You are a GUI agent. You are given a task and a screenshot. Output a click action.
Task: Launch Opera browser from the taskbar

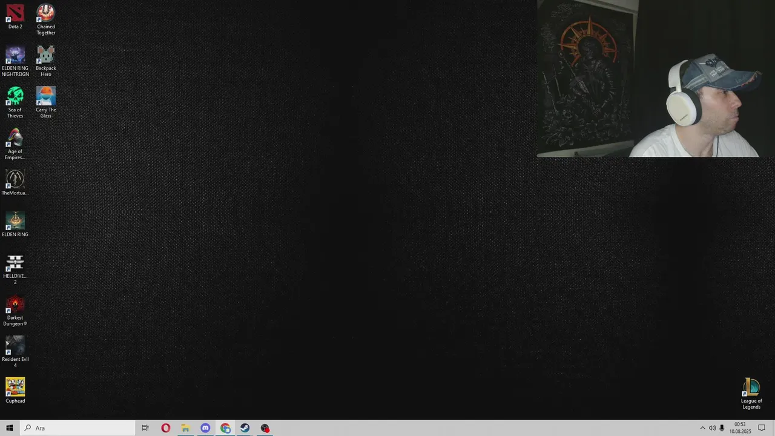(165, 428)
